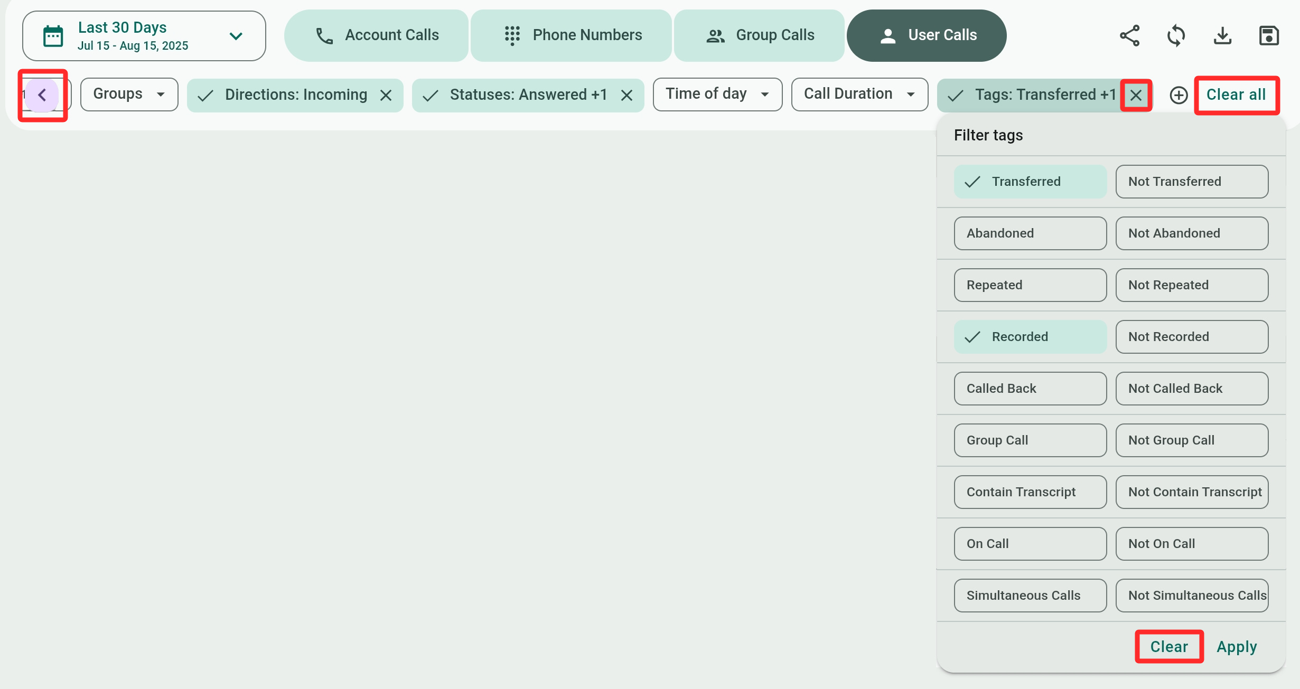Click Apply in Filter tags panel

(x=1236, y=647)
